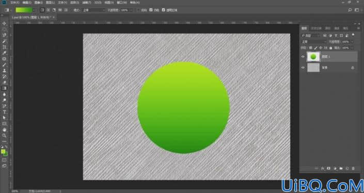Select the Blur tool
This screenshot has width=364, height=193.
point(4,94)
